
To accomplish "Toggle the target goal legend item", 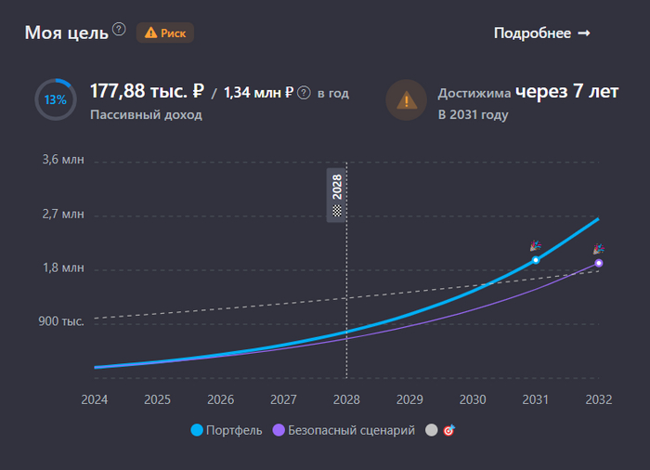I will click(440, 431).
